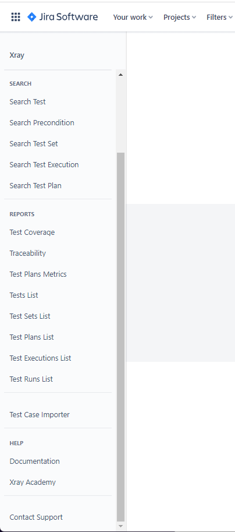Expand the Your work dropdown

pos(133,17)
